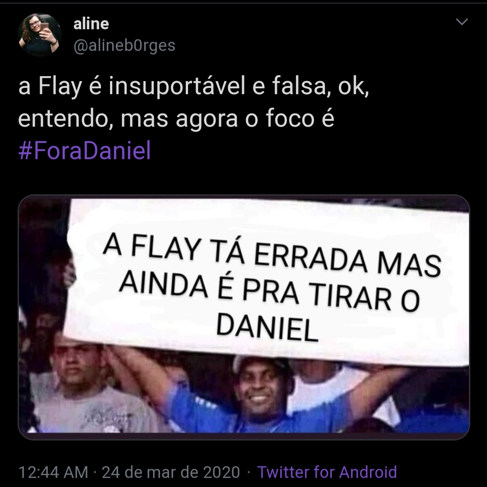Viewport: 487px width, 487px height.
Task: Open the display name "aline"
Action: point(91,23)
